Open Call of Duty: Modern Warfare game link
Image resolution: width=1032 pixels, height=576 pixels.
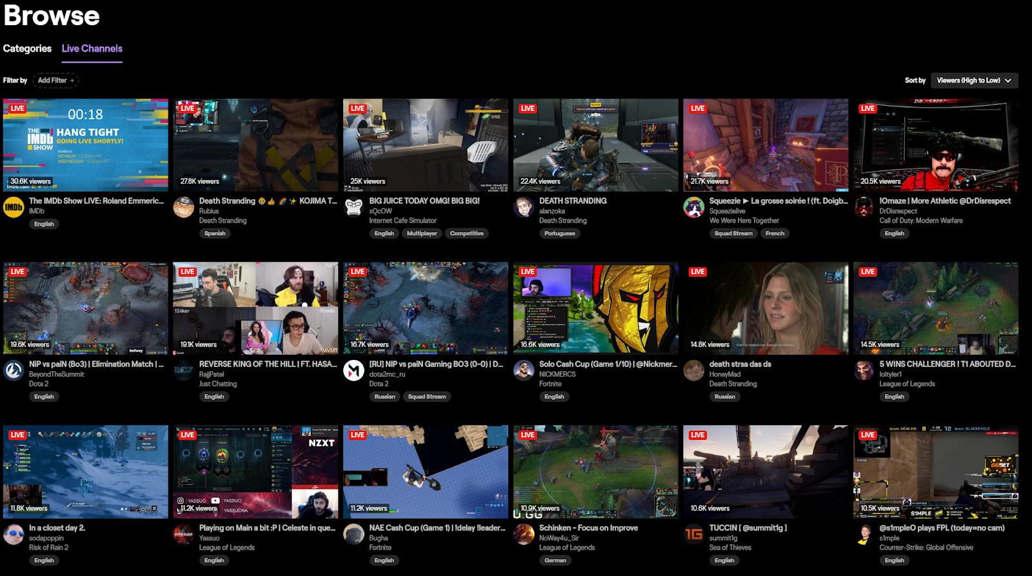(921, 221)
